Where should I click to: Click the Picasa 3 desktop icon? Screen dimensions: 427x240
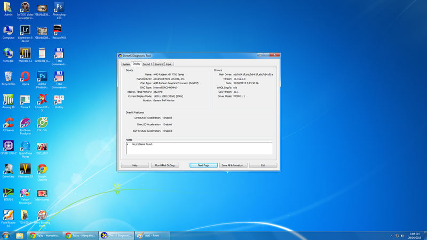[25, 100]
